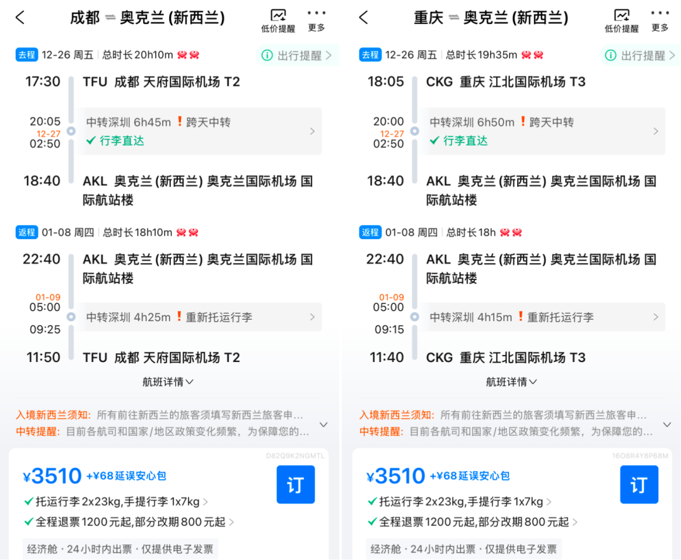The image size is (681, 560).
Task: Click the 出行提醒 info icon on Chongqing page
Action: 609,55
